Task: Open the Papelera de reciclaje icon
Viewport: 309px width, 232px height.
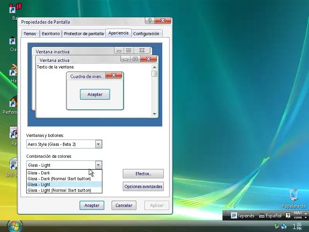Action: (x=294, y=198)
